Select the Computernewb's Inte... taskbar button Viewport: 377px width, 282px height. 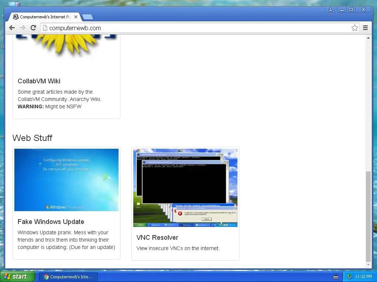click(68, 277)
